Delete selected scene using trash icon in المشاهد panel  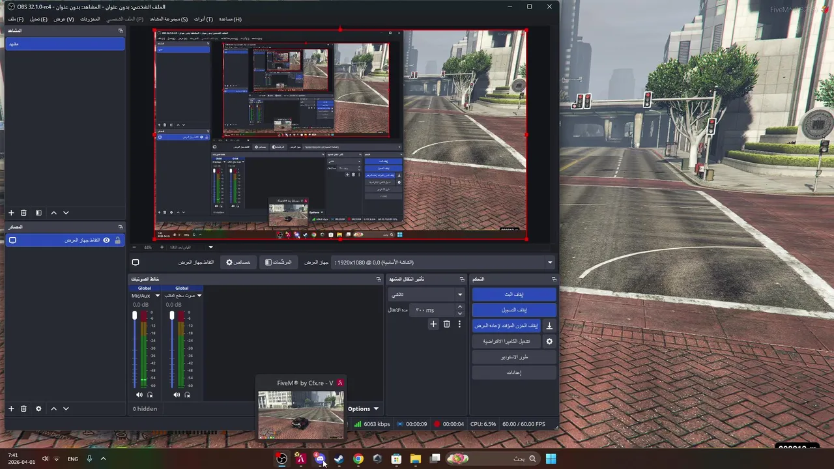(x=23, y=212)
